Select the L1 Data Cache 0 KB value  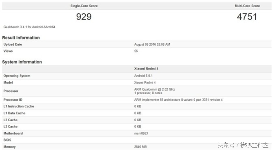pos(138,113)
